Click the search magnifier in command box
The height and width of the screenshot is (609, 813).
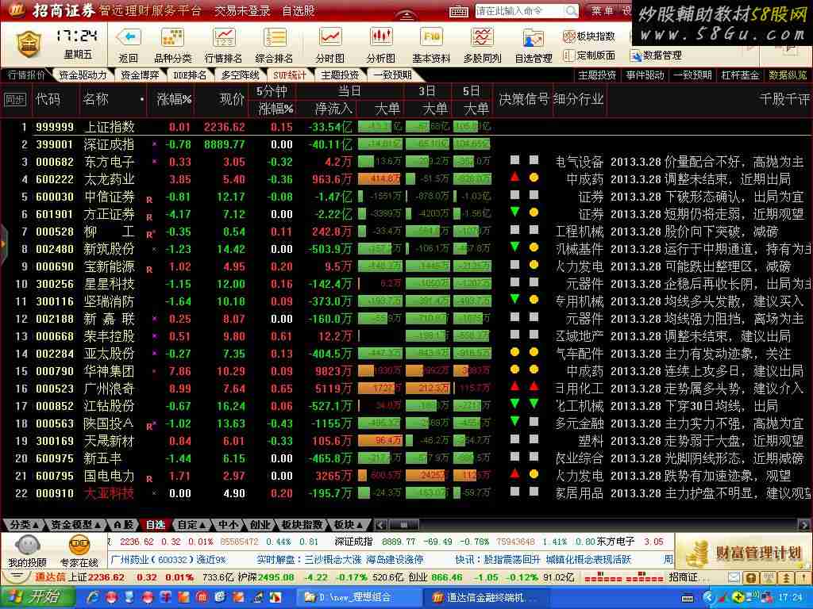point(571,10)
